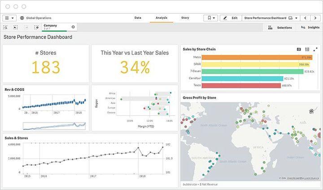Expand Sales by Store Chain to fullscreen
This screenshot has height=190, width=323.
tap(315, 49)
